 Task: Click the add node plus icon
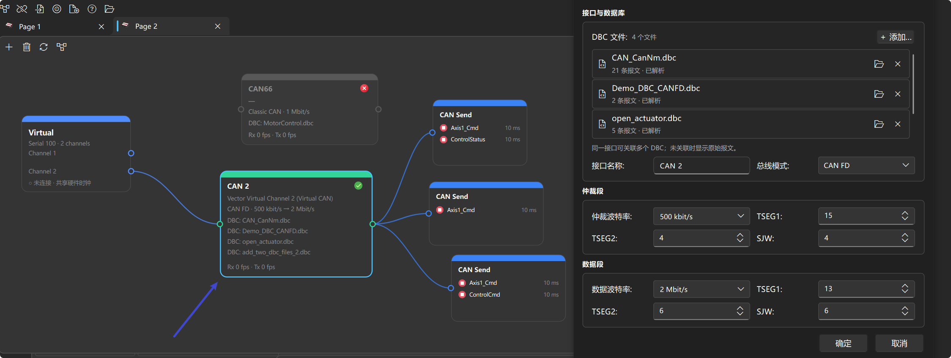point(9,47)
